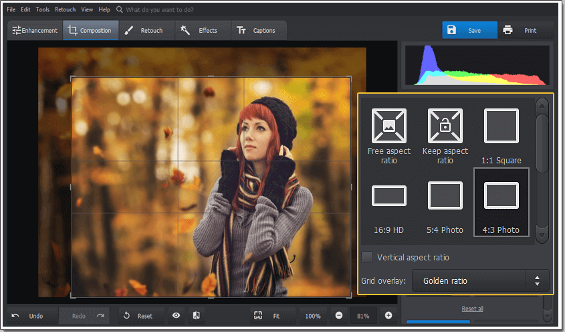Click the before/after compare icon
565x332 pixels.
[x=197, y=315]
